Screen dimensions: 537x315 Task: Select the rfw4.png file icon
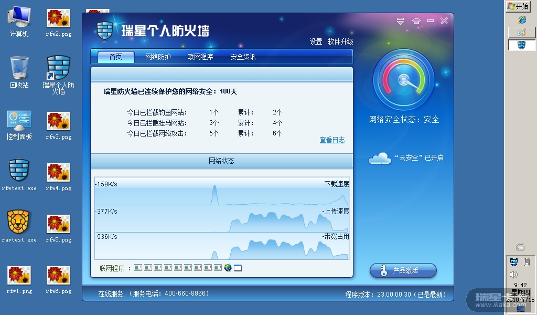click(x=59, y=176)
